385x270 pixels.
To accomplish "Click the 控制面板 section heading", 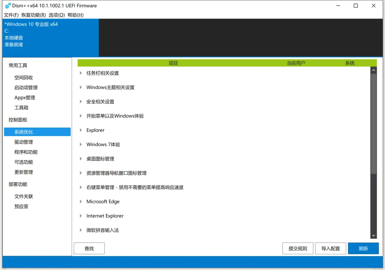I will 18,120.
